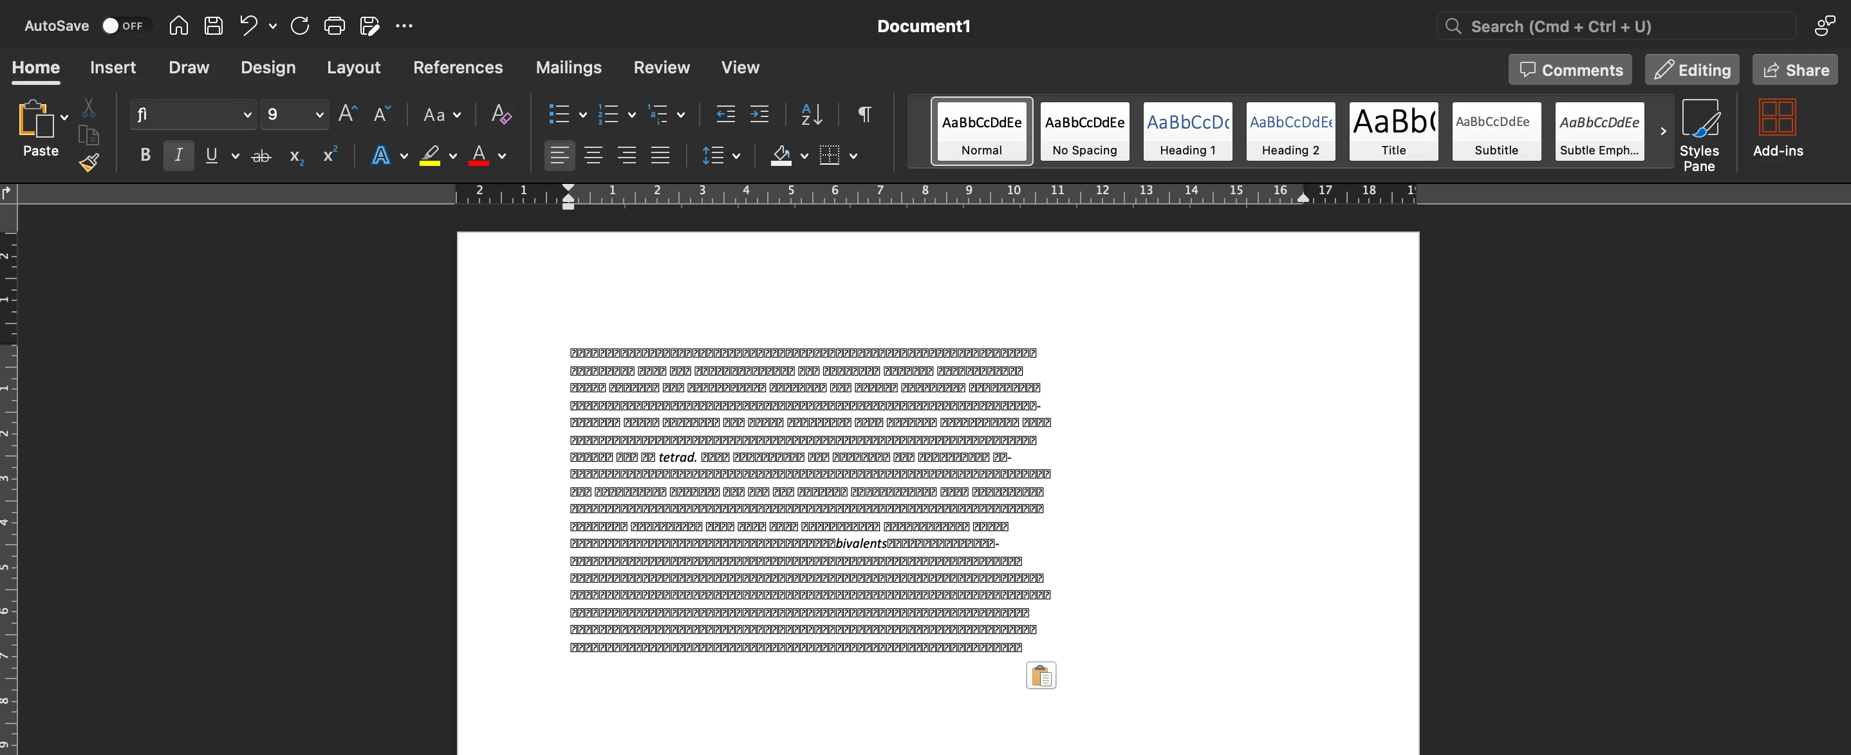This screenshot has height=755, width=1851.
Task: Open the Layout tab
Action: (x=353, y=68)
